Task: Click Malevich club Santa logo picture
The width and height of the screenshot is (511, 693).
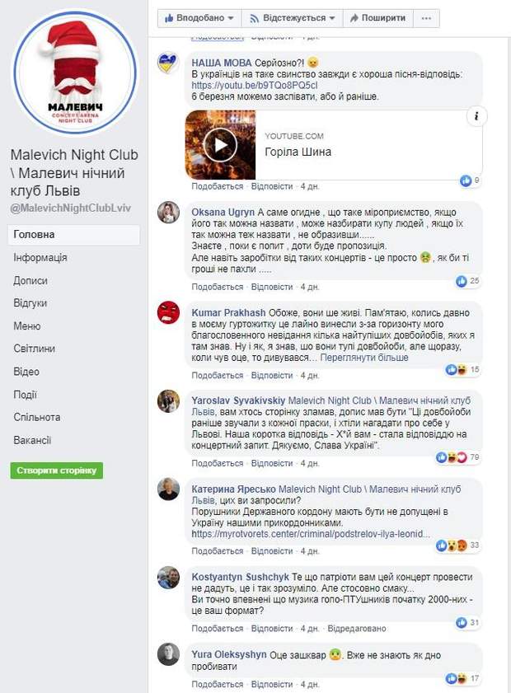Action: coord(75,73)
